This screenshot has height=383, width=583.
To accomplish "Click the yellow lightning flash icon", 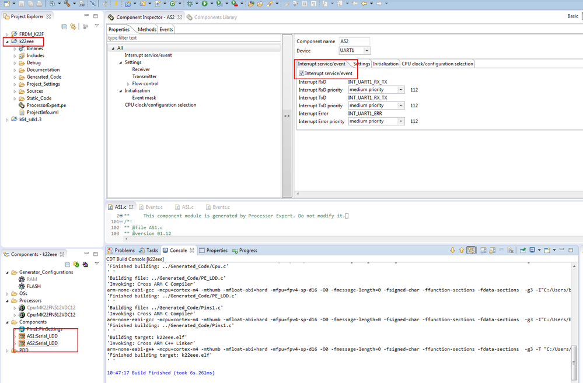I will (x=116, y=3).
